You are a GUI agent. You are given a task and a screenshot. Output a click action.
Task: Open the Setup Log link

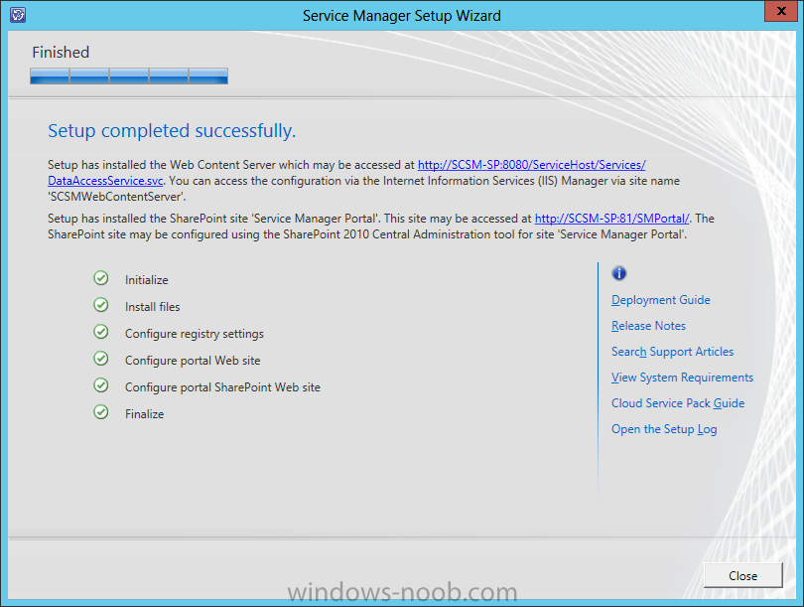pyautogui.click(x=664, y=429)
